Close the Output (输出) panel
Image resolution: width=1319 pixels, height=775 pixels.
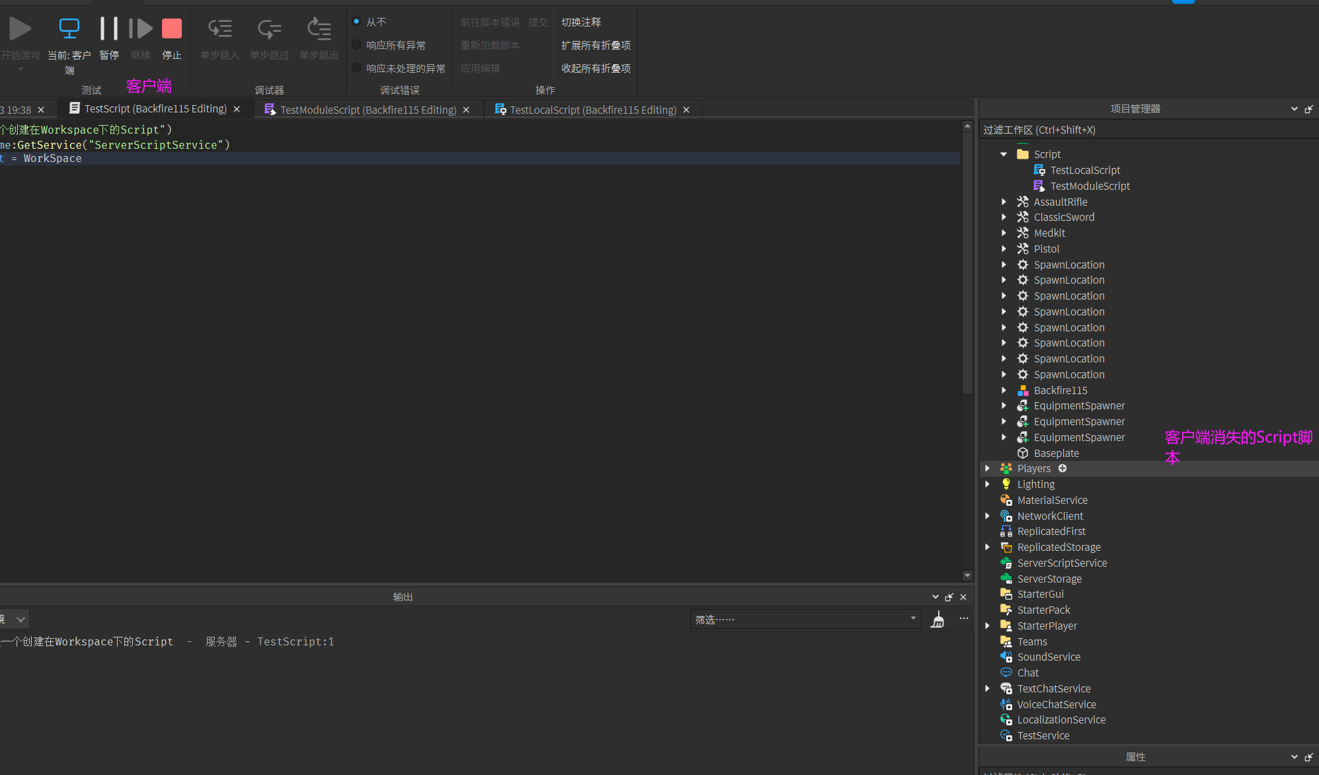pos(963,597)
